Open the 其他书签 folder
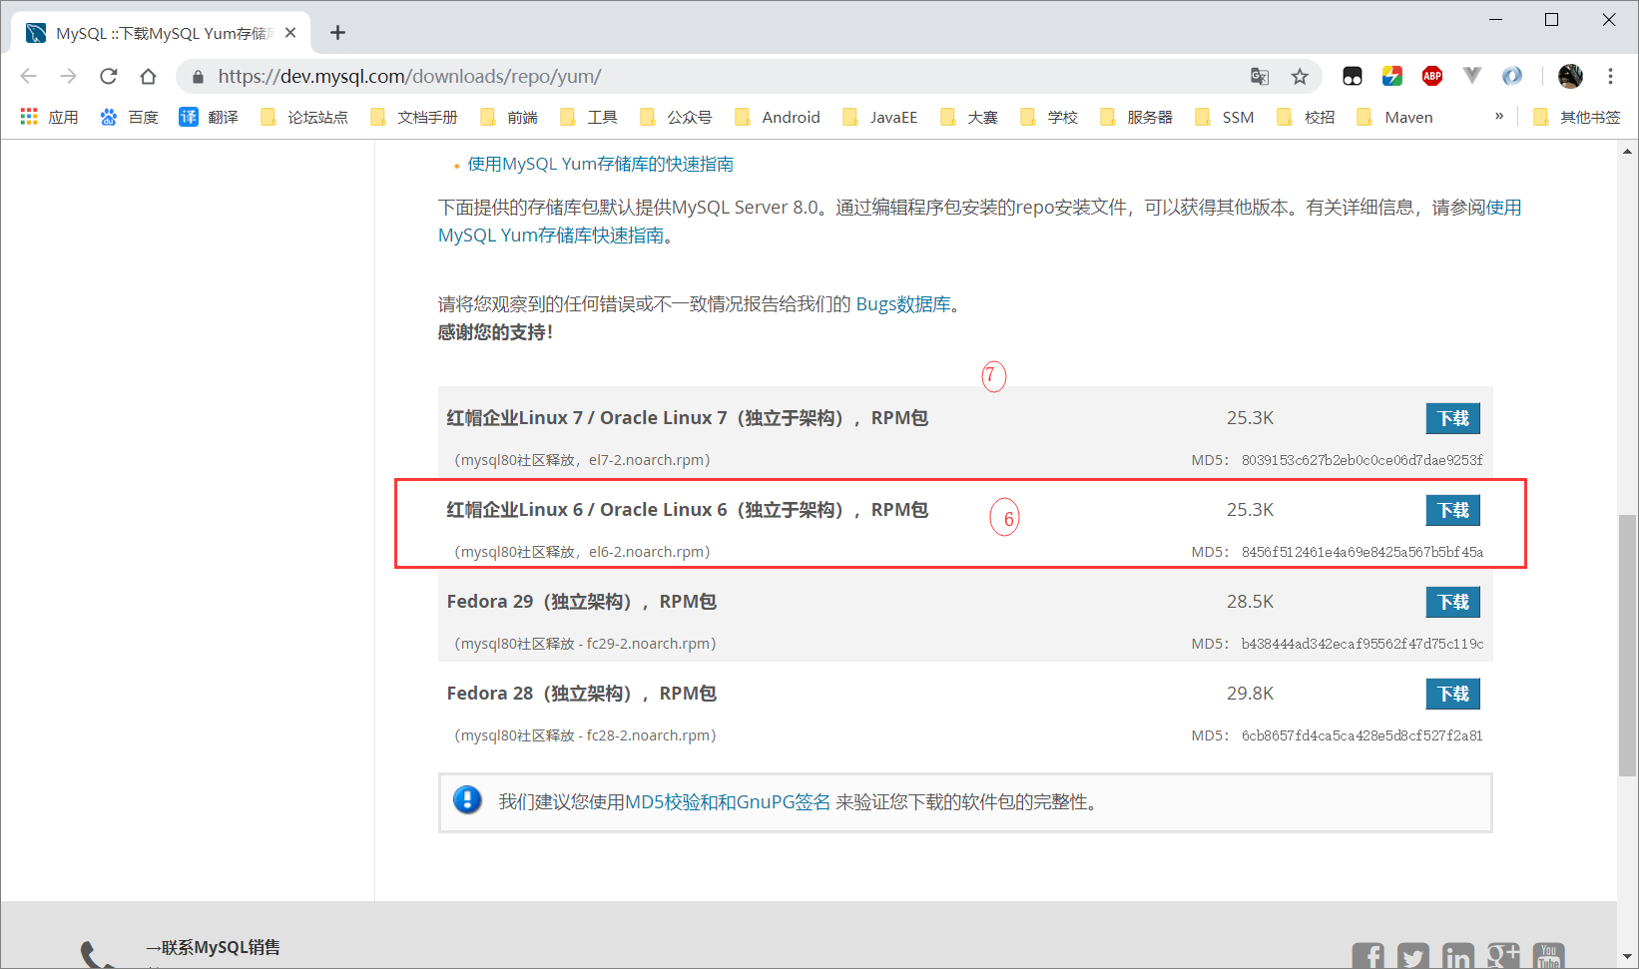The width and height of the screenshot is (1639, 969). click(1577, 117)
